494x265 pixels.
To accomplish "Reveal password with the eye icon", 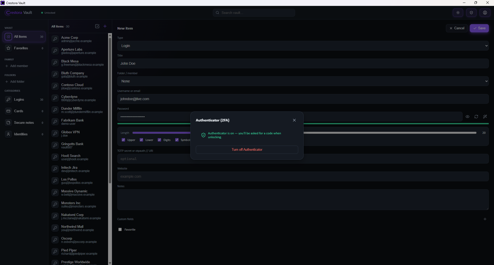I will pyautogui.click(x=467, y=117).
